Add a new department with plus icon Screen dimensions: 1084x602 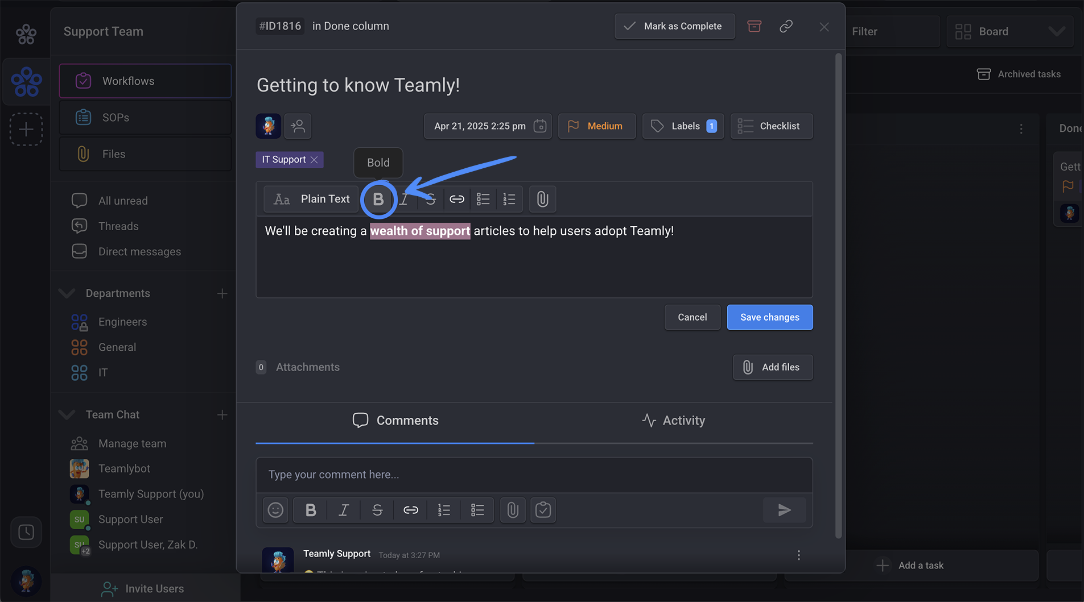[222, 293]
